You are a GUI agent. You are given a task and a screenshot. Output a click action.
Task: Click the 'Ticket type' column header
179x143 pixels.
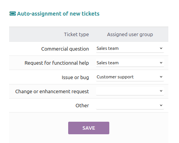[x=77, y=35]
